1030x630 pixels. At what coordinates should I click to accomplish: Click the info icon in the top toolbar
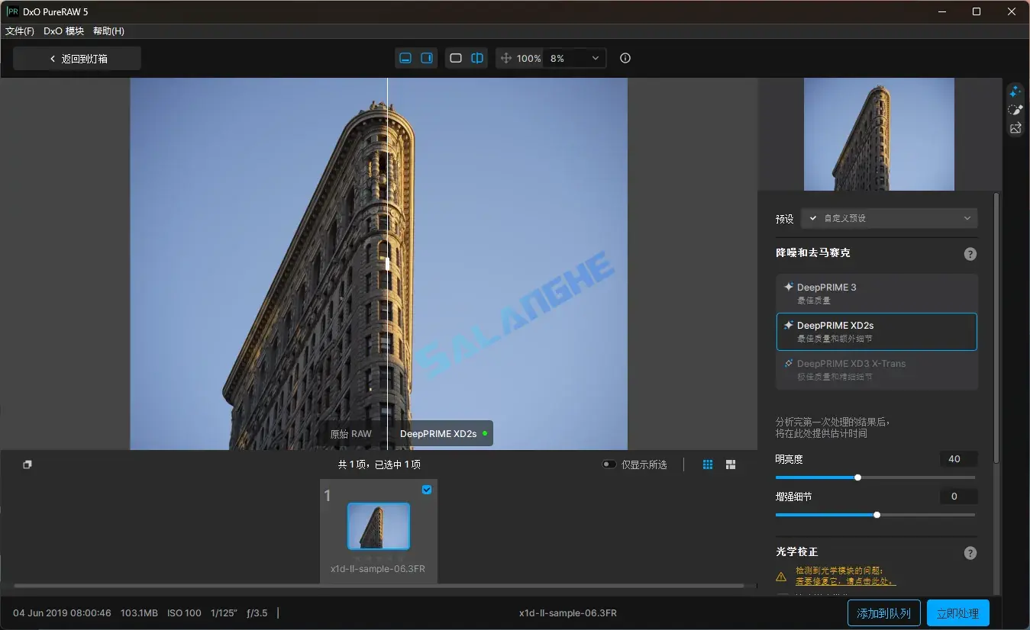pyautogui.click(x=625, y=58)
